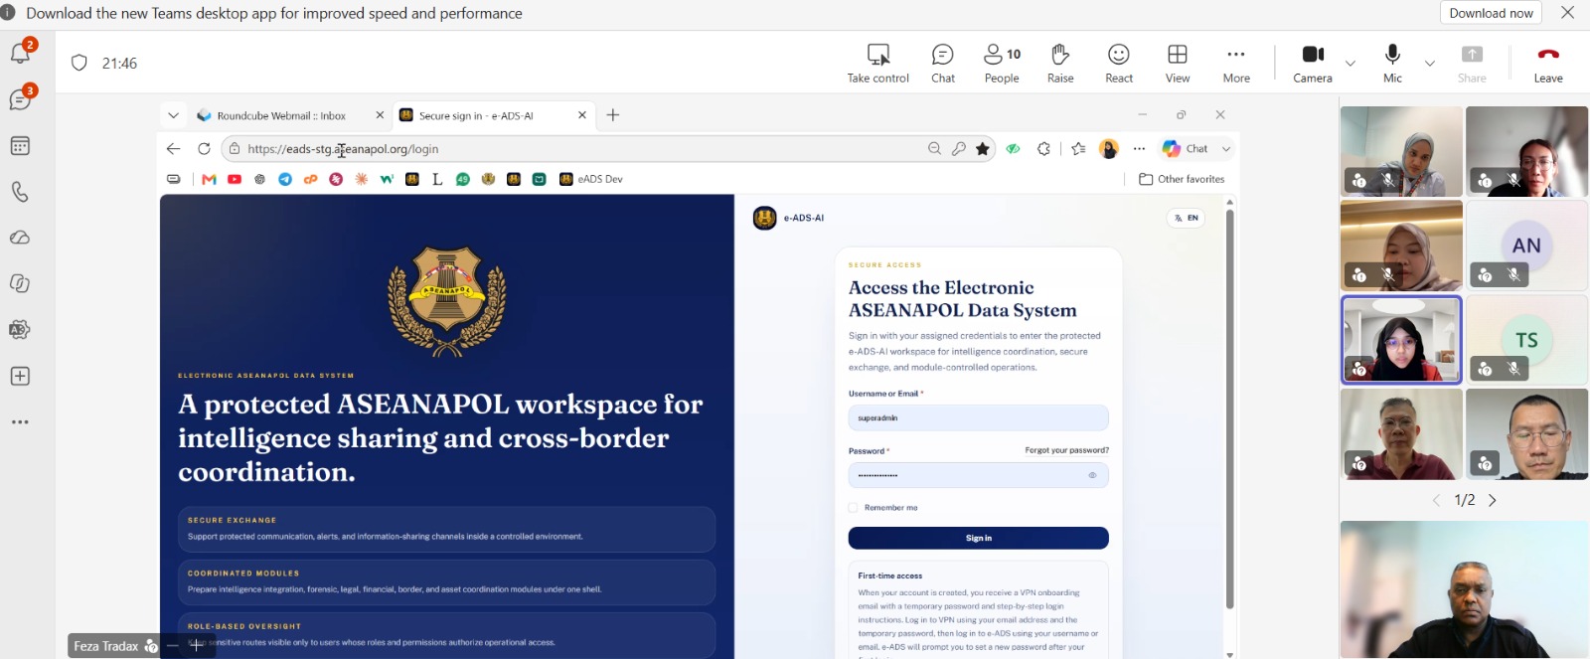Viewport: 1590px width, 659px height.
Task: Open the Calls phone icon in sidebar
Action: [x=20, y=192]
